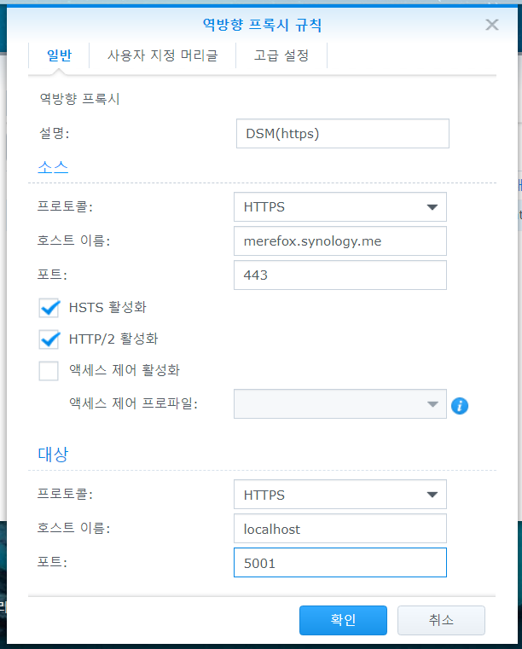Image resolution: width=522 pixels, height=649 pixels.
Task: Close the reverse proxy rule dialog
Action: [x=492, y=25]
